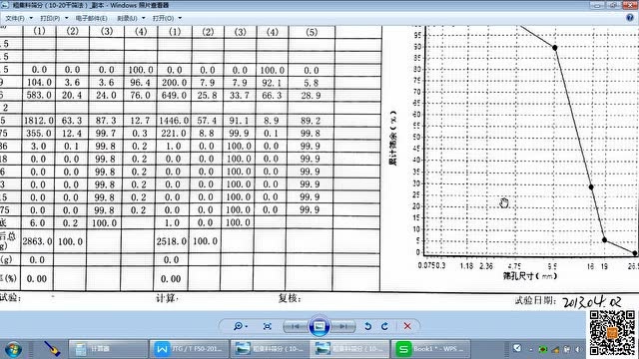Start the slideshow with center play button
The height and width of the screenshot is (359, 639).
click(x=319, y=326)
